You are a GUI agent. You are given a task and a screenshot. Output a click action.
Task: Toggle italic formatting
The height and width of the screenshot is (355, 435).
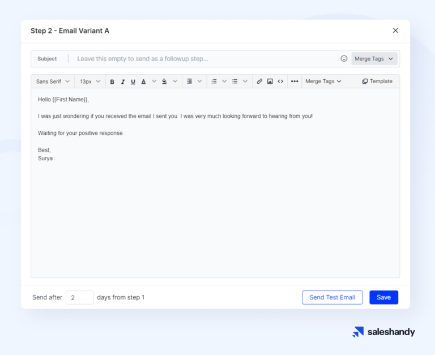122,82
